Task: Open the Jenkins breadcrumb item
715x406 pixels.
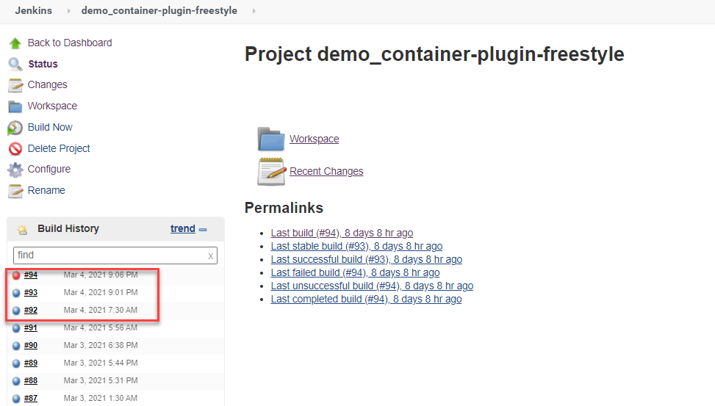Action: pos(34,11)
